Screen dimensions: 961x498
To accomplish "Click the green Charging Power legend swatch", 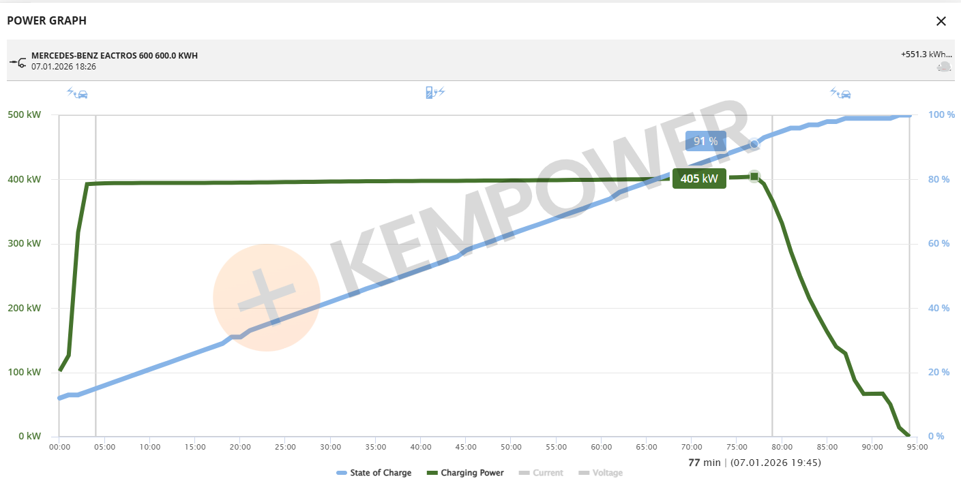I will (431, 473).
